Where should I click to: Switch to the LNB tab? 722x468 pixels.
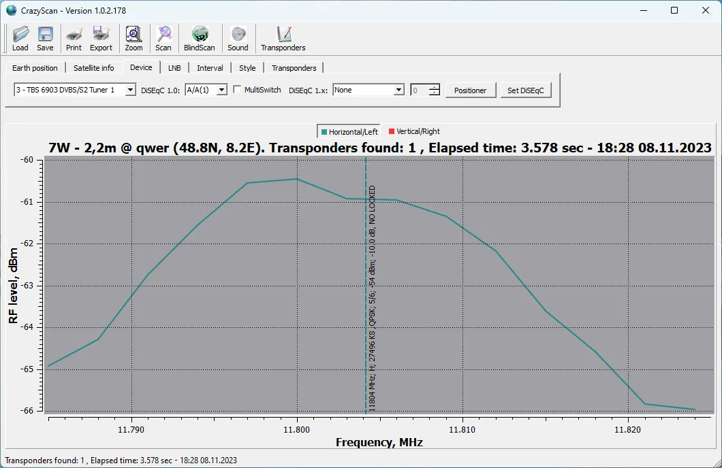pyautogui.click(x=174, y=68)
